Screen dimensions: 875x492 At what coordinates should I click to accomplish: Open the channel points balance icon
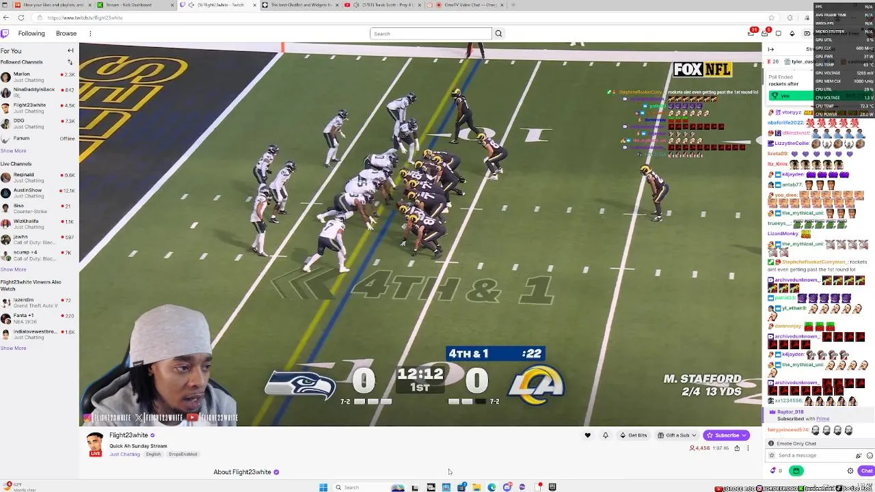pyautogui.click(x=776, y=470)
